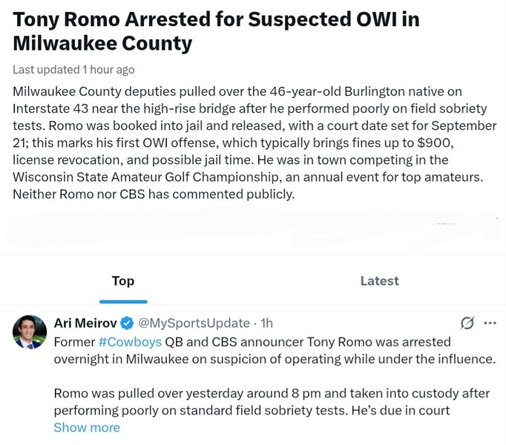Click the Neither Romo nor CBS sentence
The image size is (506, 445).
pos(154,194)
